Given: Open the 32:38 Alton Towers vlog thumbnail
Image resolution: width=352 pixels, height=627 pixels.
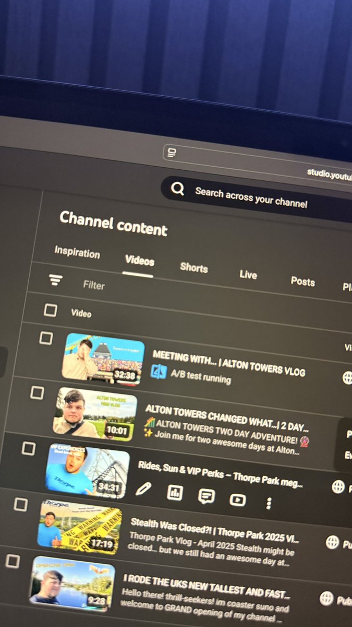Looking at the screenshot, I should [x=103, y=359].
